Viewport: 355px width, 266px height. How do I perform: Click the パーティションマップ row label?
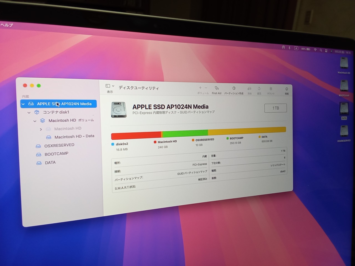tap(129, 179)
